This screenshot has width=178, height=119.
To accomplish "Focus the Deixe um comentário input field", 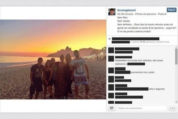I will (x=142, y=108).
